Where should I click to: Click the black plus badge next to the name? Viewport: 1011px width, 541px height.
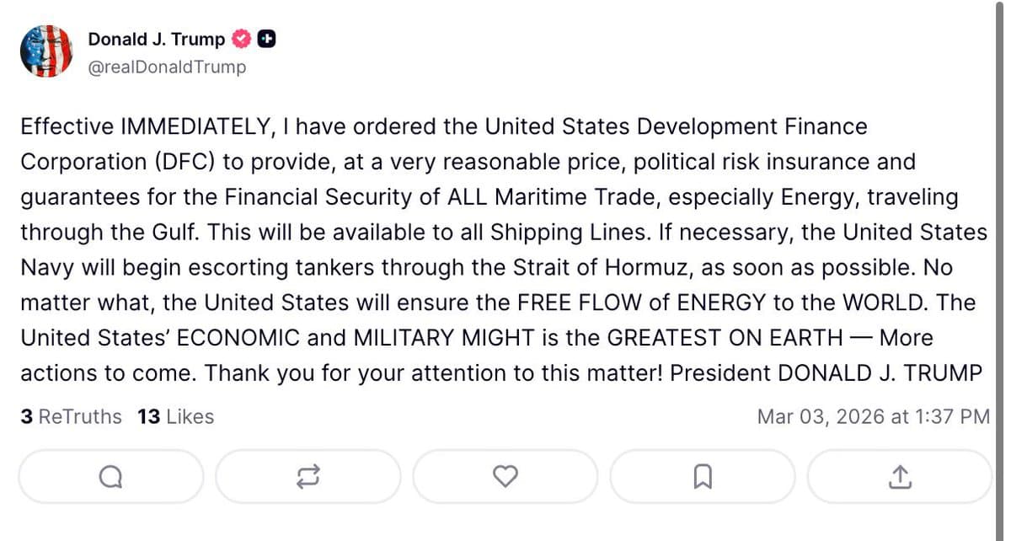click(266, 38)
